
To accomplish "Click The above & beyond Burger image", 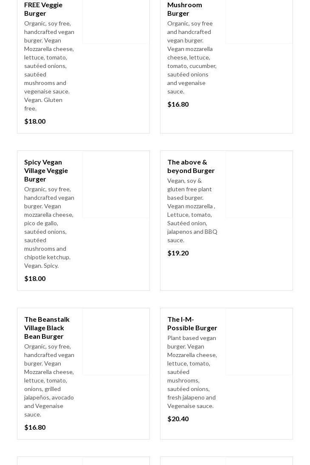I will point(259,184).
